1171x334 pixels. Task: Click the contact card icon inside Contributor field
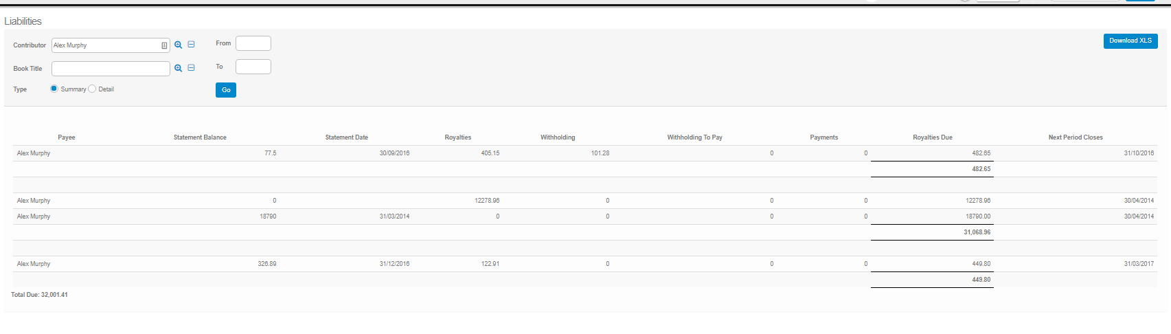tap(164, 45)
